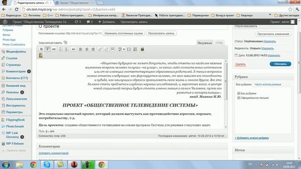Open the comments bubble showing 2 in admin bar

(90, 22)
